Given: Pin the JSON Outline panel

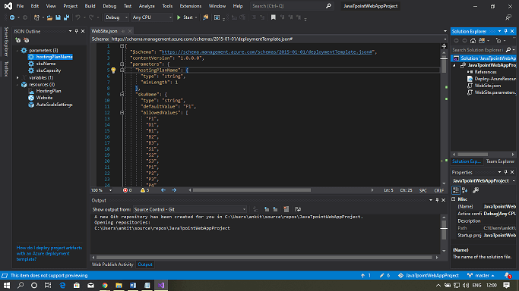Looking at the screenshot, I should click(x=77, y=31).
